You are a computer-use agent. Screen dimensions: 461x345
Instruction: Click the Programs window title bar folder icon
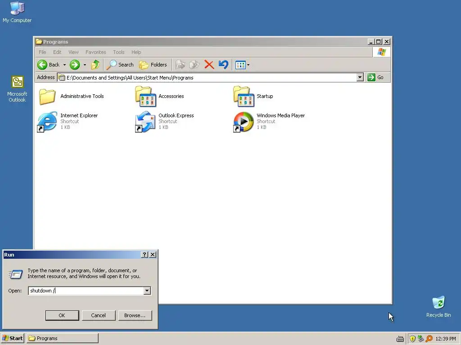click(39, 42)
